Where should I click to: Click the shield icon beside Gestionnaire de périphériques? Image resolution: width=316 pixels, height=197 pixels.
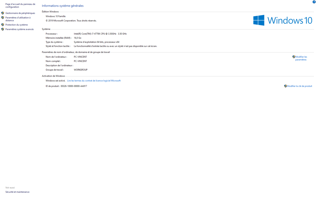point(3,13)
